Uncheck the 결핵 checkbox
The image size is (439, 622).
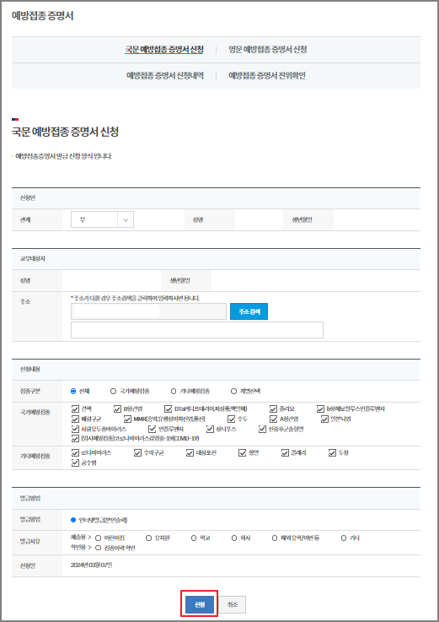75,408
